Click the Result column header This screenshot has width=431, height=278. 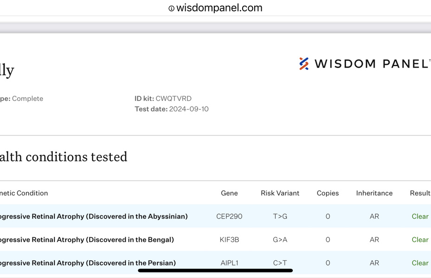[420, 193]
